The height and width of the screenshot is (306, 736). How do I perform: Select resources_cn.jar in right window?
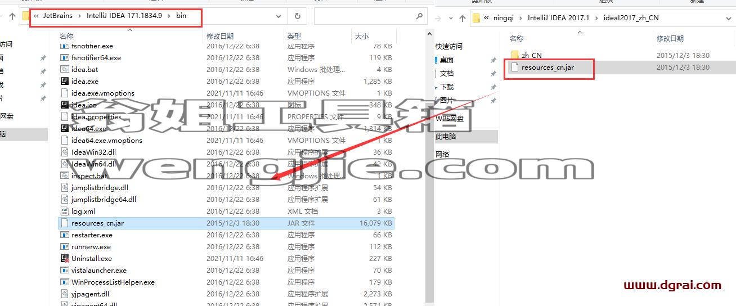click(x=547, y=67)
